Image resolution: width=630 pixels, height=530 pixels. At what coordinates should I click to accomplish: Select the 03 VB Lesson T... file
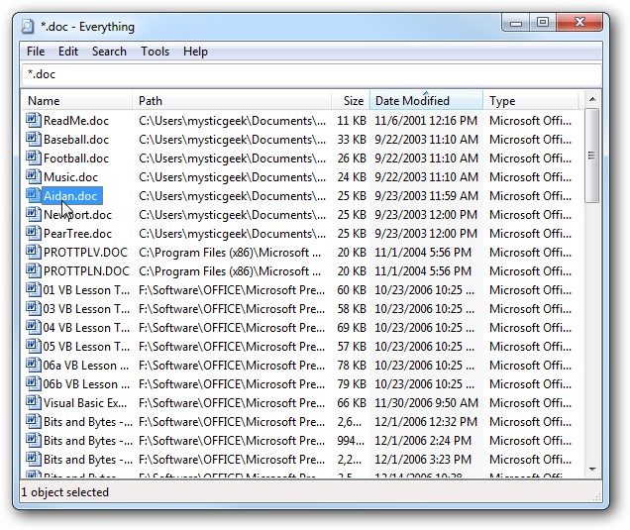point(86,309)
